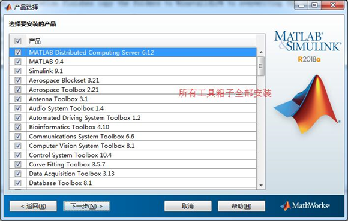Click the MATLAB icon in title bar

[x=8, y=7]
